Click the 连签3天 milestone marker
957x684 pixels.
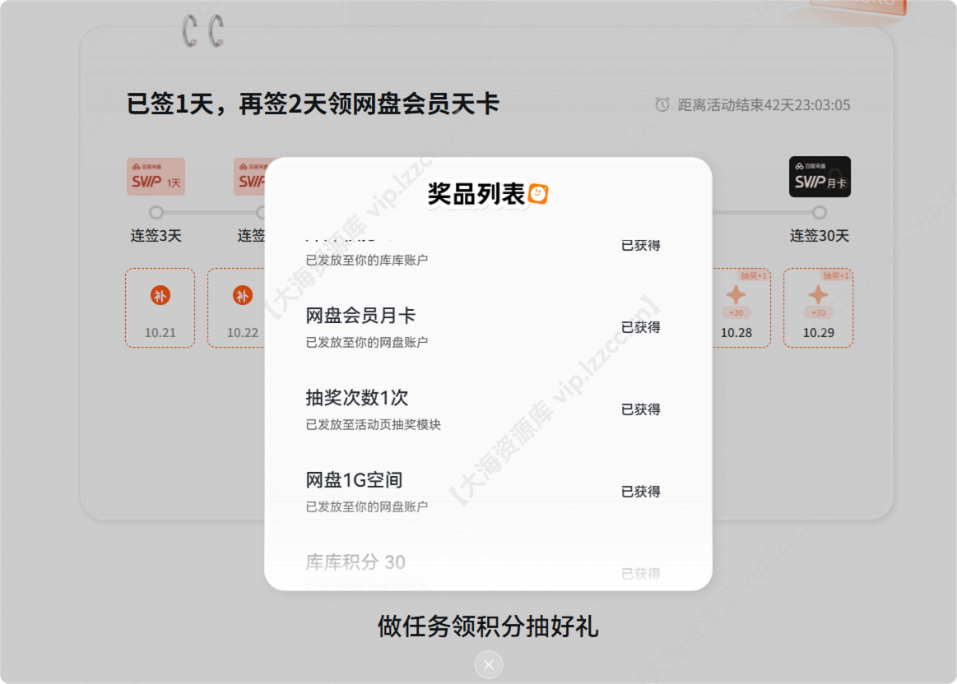click(156, 212)
